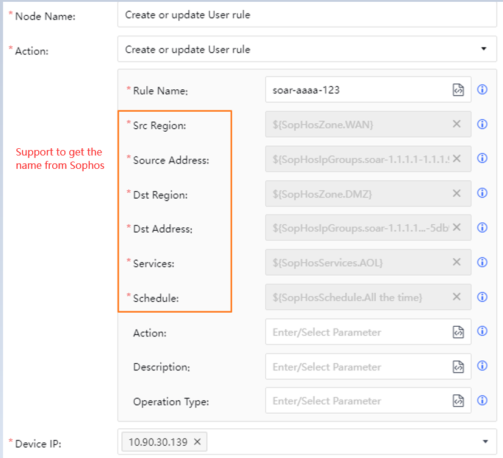Clear the Services AOL value

pyautogui.click(x=457, y=262)
